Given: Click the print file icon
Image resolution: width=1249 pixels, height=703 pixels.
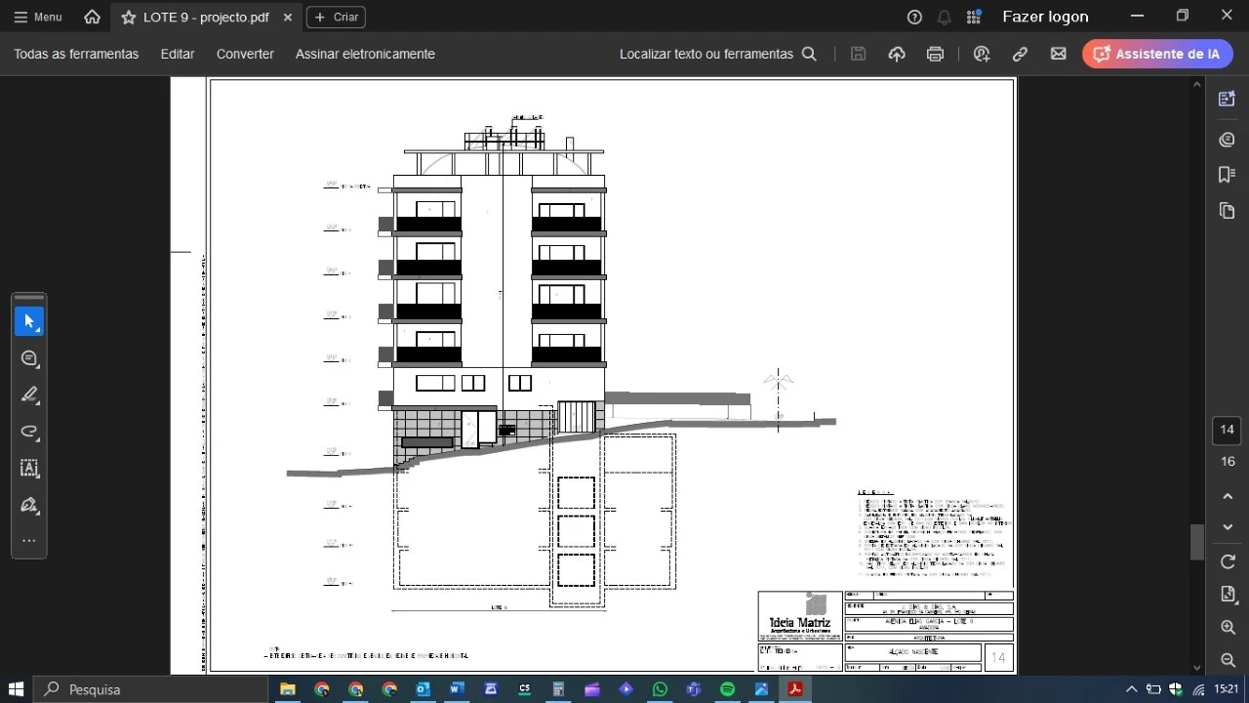Looking at the screenshot, I should click(x=935, y=54).
